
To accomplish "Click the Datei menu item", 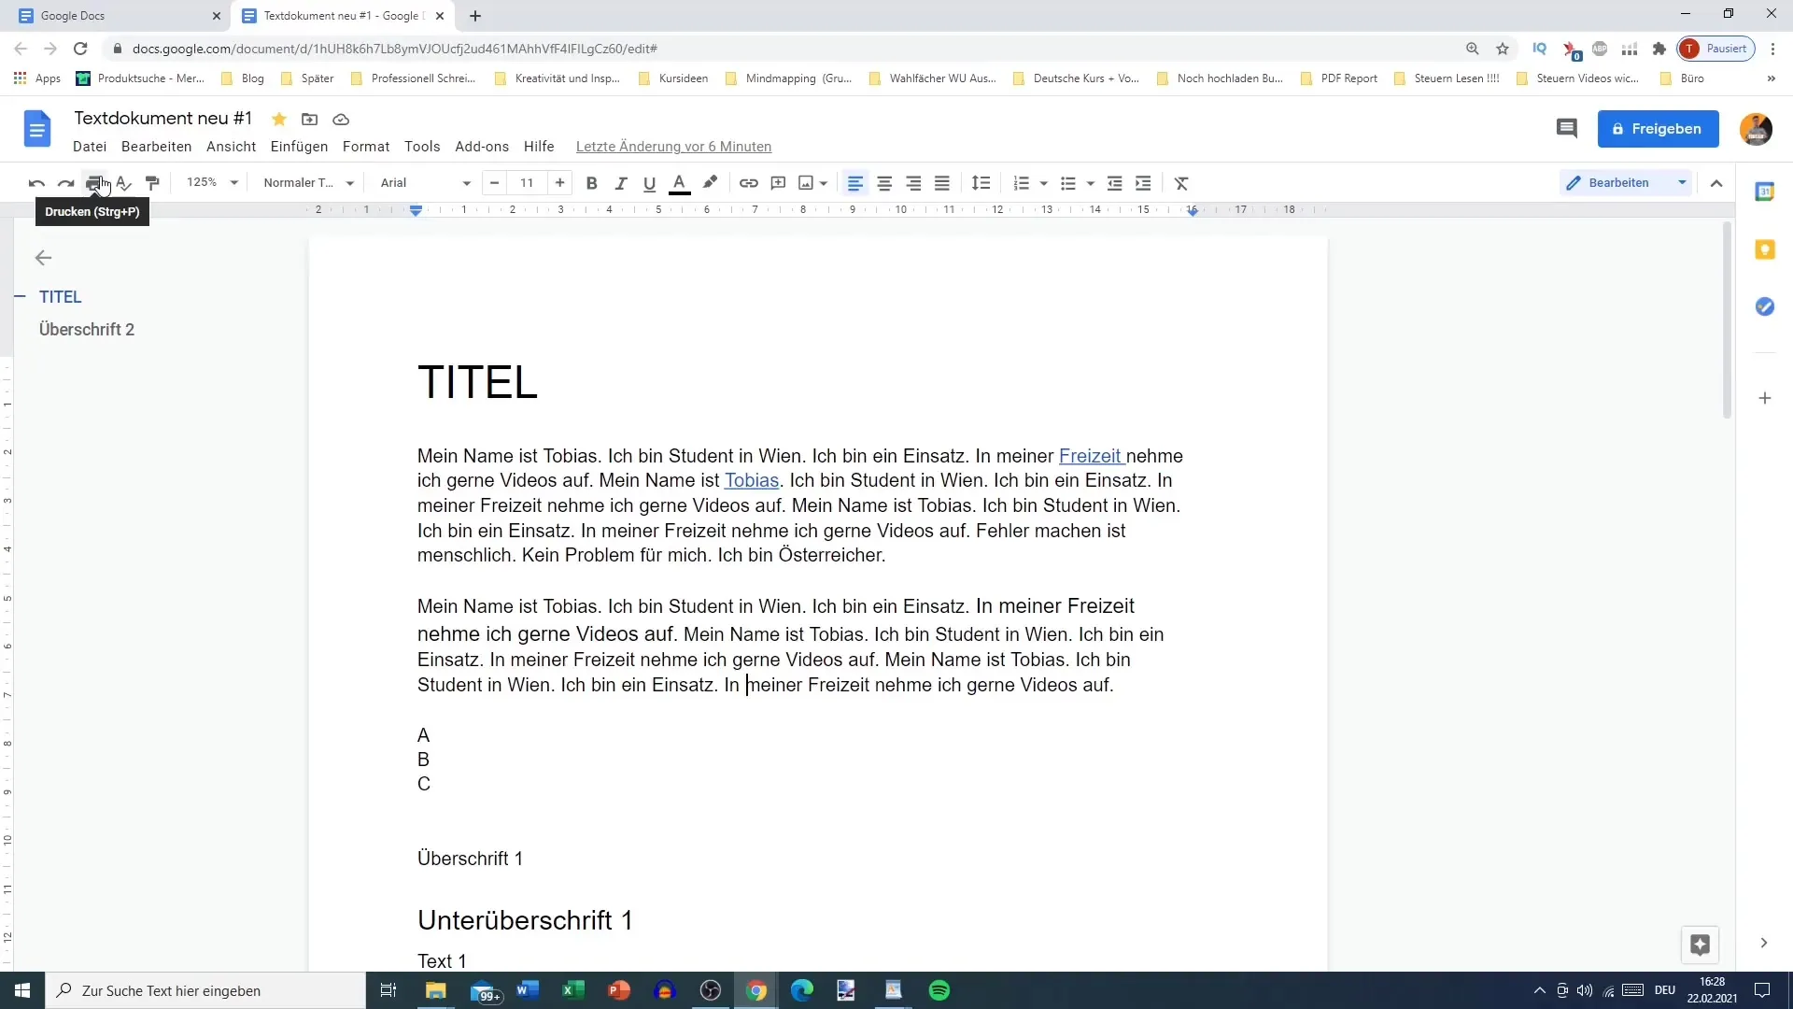I will [89, 147].
